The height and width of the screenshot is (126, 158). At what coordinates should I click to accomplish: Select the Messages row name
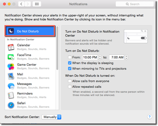24,84
